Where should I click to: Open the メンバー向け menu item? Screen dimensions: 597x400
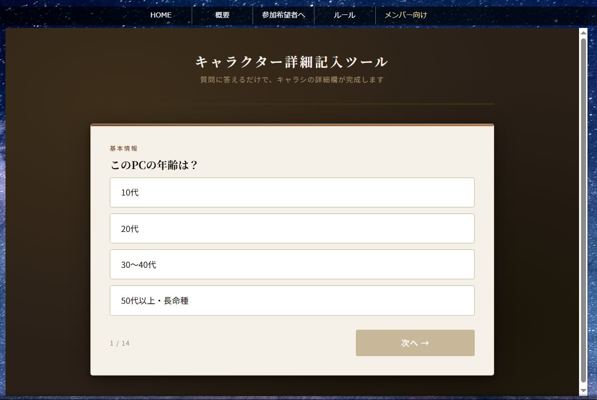click(x=406, y=15)
